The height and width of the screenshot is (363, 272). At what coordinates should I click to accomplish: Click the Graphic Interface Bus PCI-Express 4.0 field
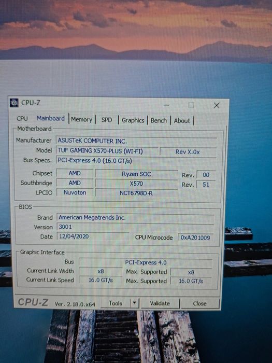pyautogui.click(x=146, y=262)
